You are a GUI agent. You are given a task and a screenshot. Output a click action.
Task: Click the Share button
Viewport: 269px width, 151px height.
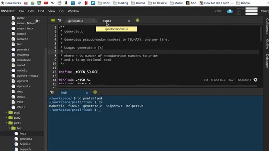pyautogui.click(x=265, y=11)
